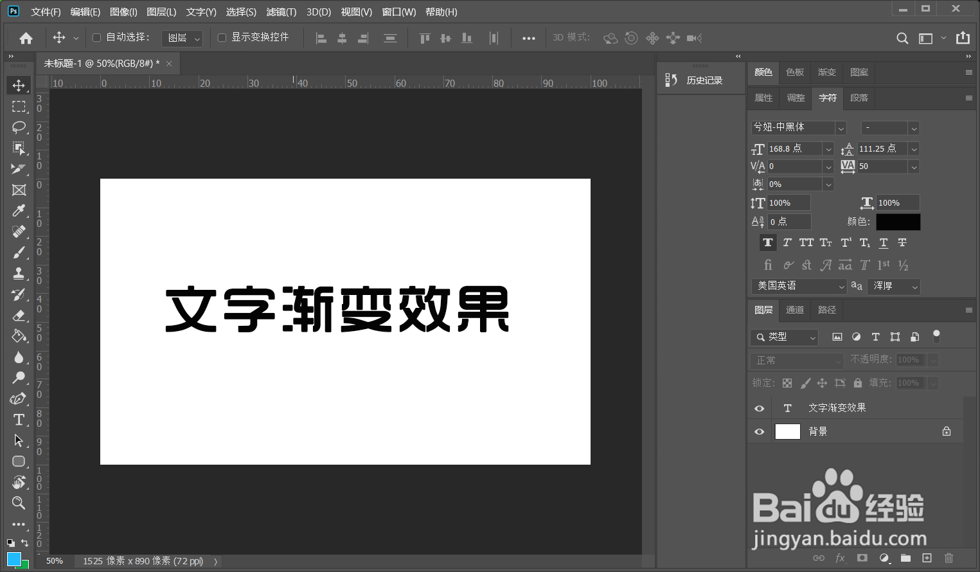Image resolution: width=980 pixels, height=572 pixels.
Task: Enable the 自动选择 checkbox
Action: [x=96, y=38]
